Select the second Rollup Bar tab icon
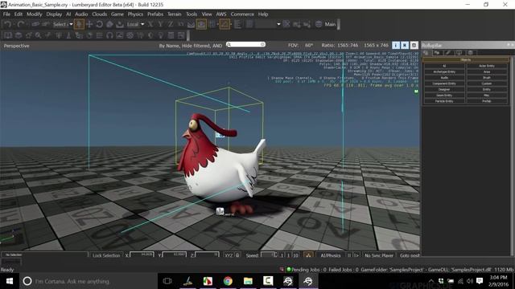Viewport: 515px width, 289px height. point(437,53)
